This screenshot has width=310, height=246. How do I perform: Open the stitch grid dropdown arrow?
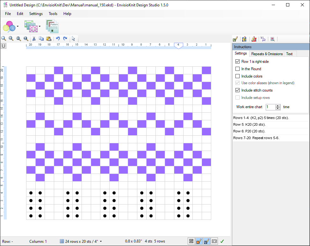pyautogui.click(x=40, y=26)
